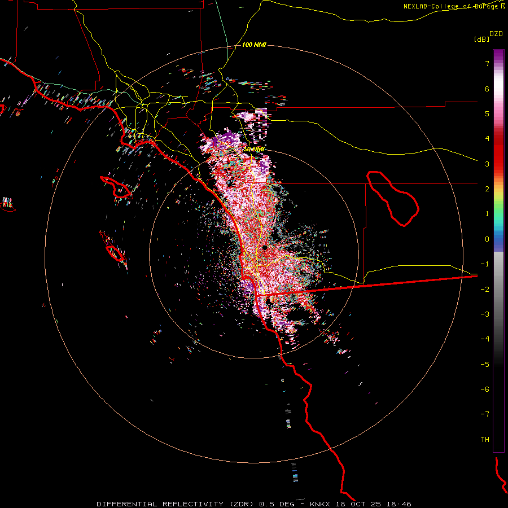Click the "KNKX" station identifier in the footer
The width and height of the screenshot is (508, 508).
point(320,504)
